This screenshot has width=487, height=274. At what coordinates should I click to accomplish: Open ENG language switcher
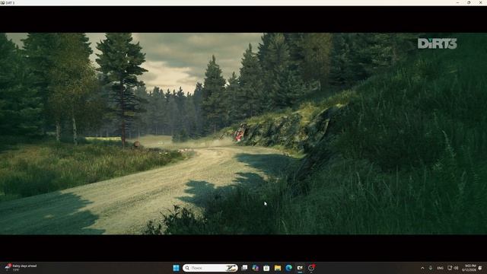click(x=440, y=268)
